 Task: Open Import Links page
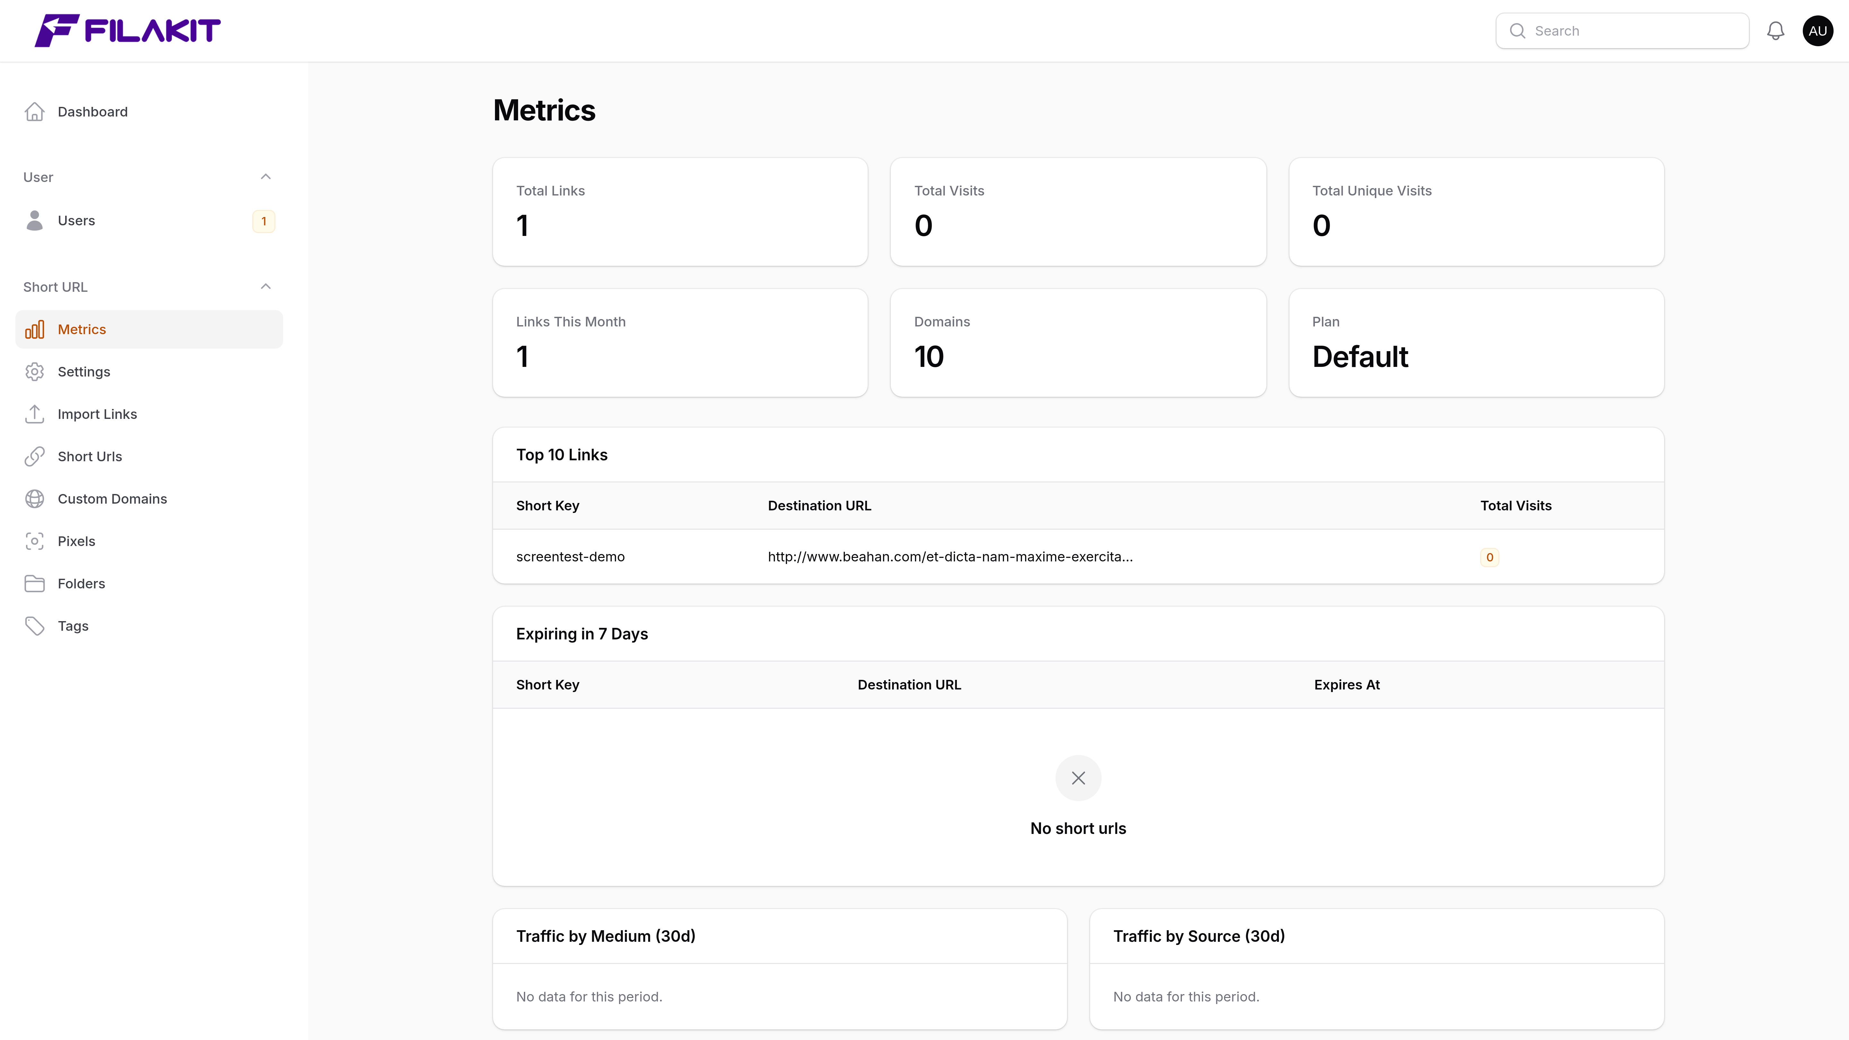pyautogui.click(x=149, y=414)
